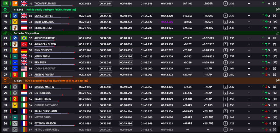This screenshot has width=280, height=133.
Task: Click the Porsche crest in Richard Lietz's row
Action: pos(15,28)
